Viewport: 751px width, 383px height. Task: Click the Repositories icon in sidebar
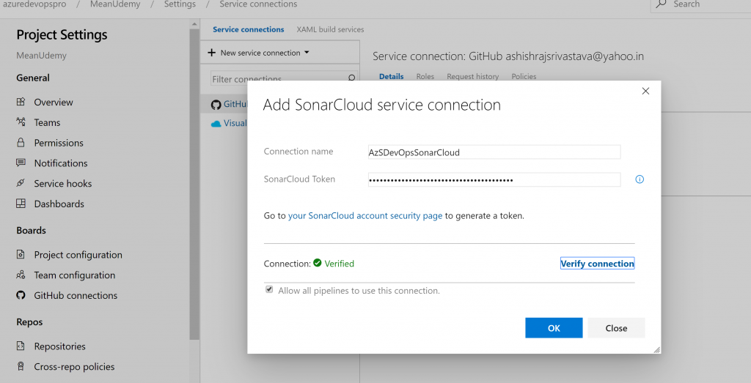coord(21,346)
